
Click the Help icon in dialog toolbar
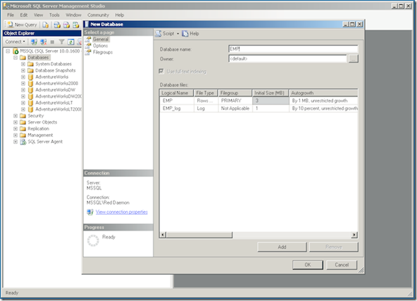point(185,33)
